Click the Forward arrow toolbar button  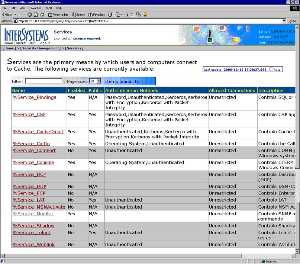tap(20, 15)
